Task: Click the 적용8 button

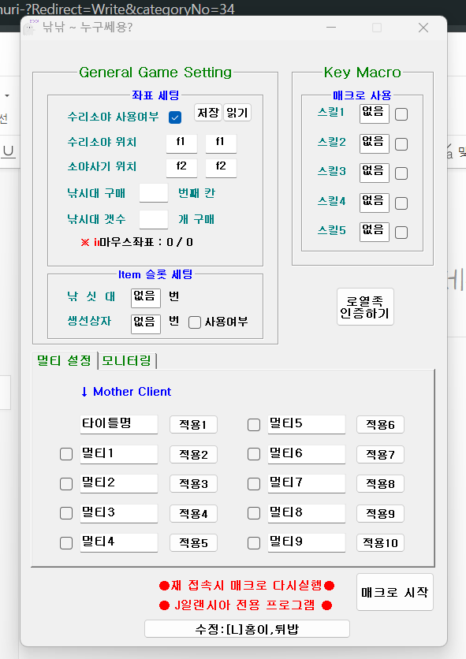Action: click(380, 484)
